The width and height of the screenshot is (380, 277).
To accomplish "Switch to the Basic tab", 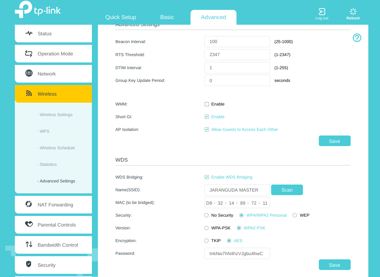I will (167, 17).
